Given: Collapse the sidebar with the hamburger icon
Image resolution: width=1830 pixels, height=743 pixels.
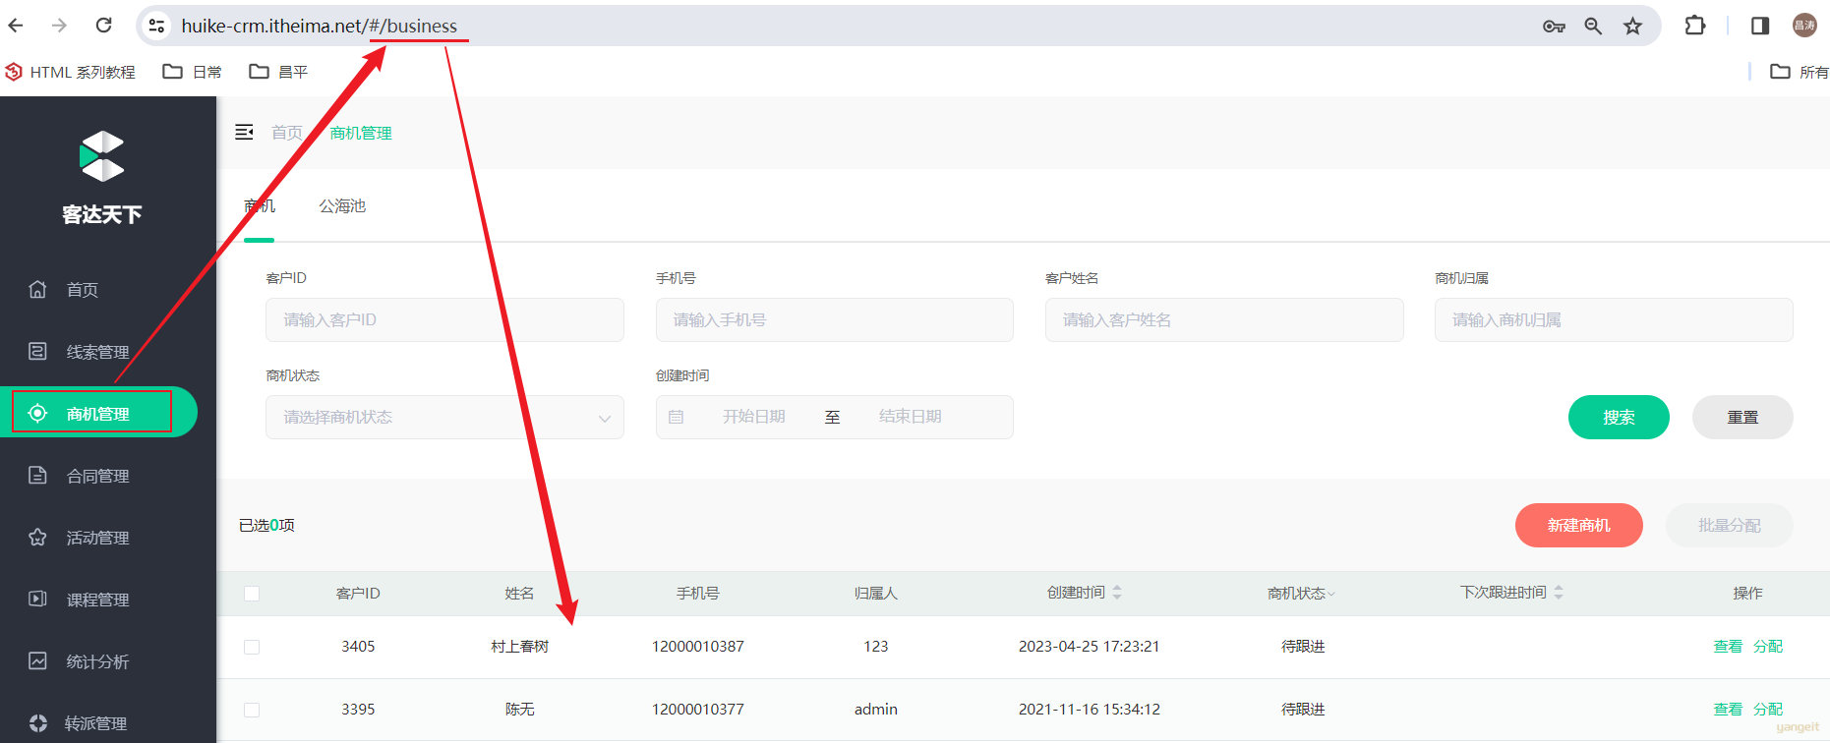Looking at the screenshot, I should click(x=245, y=133).
